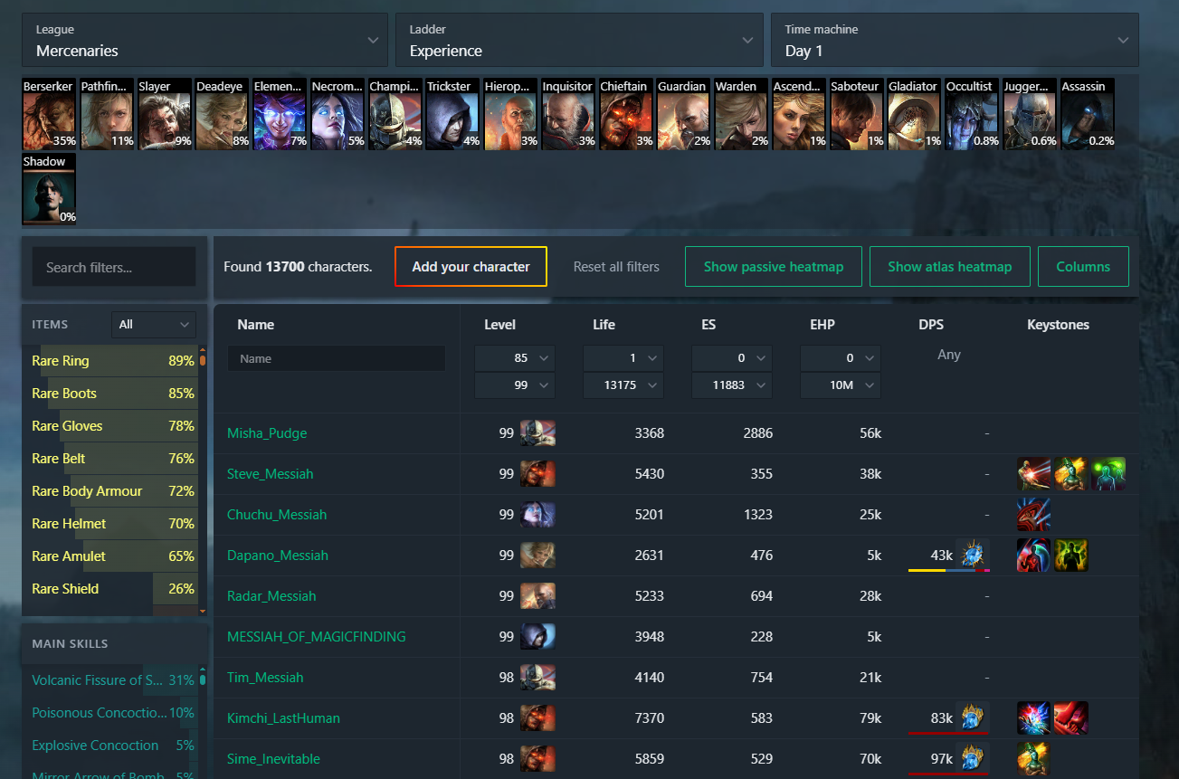Open the minimum EHP dropdown set to 0

[841, 358]
